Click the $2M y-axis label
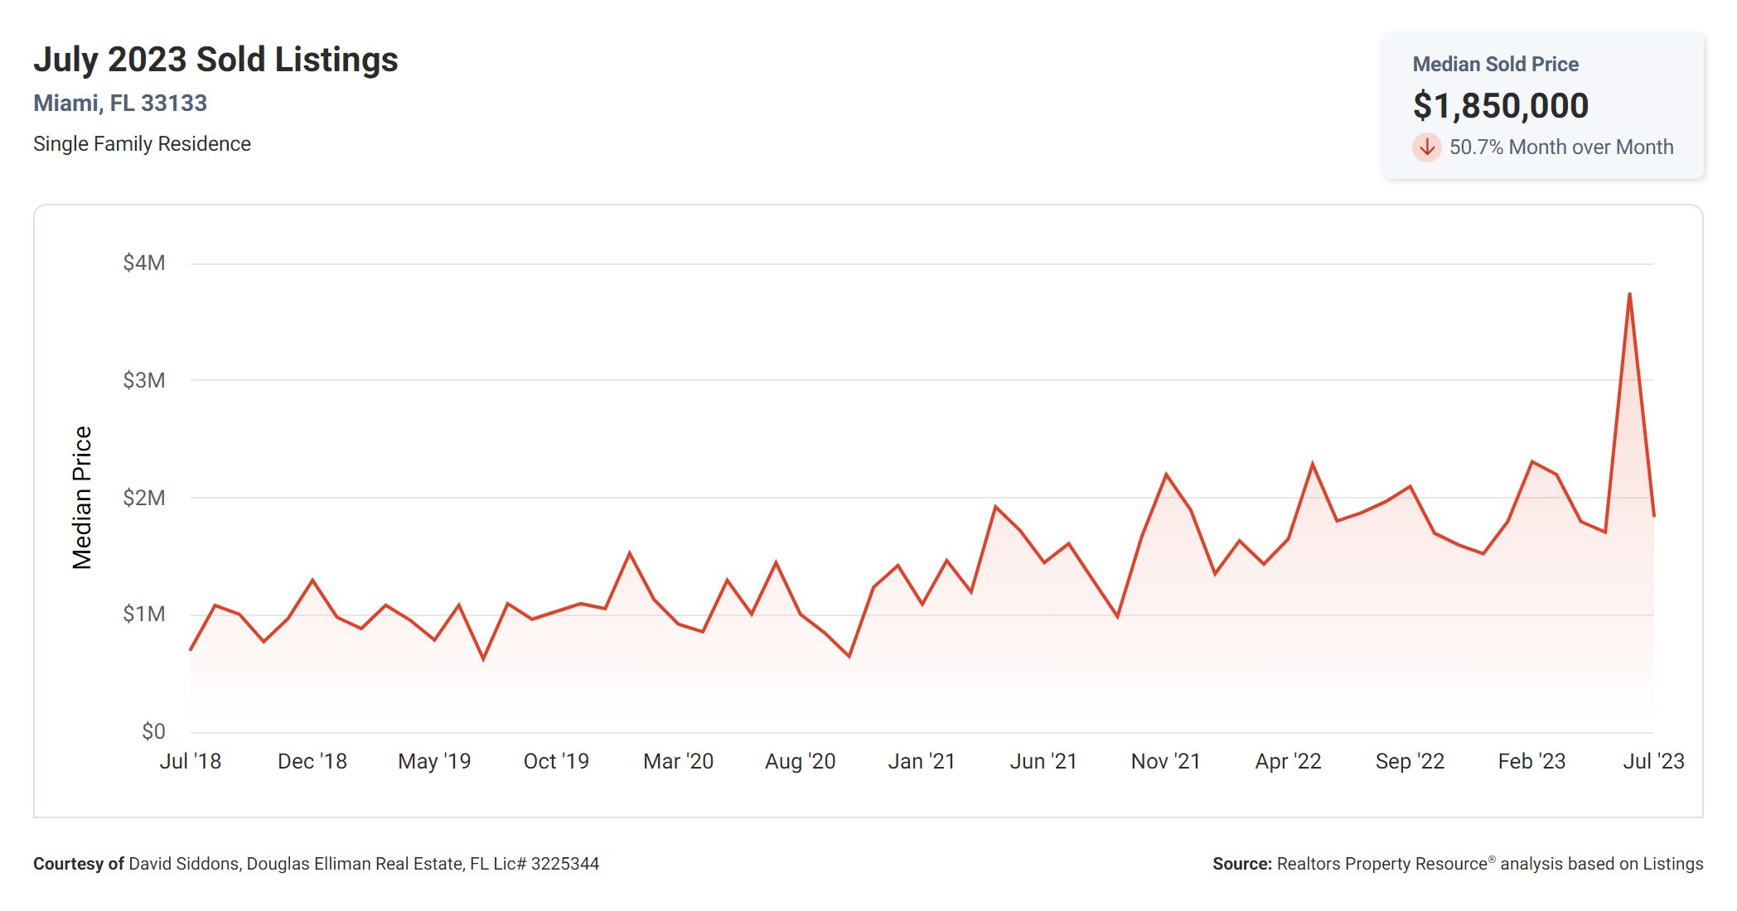The image size is (1737, 911). (x=144, y=498)
